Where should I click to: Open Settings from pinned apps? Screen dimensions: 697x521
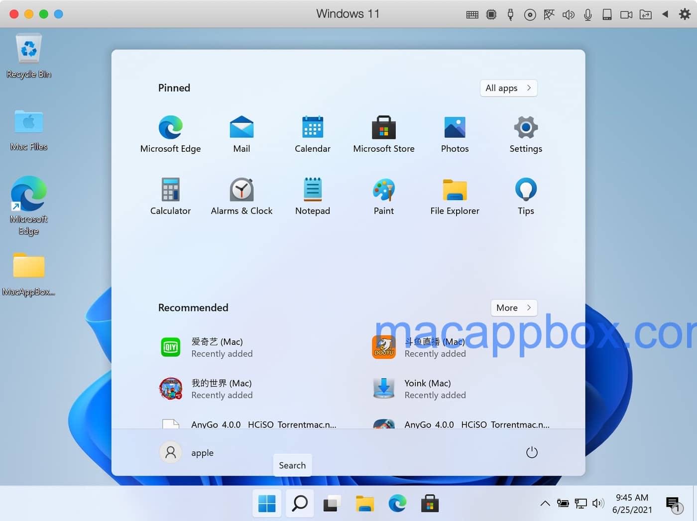pyautogui.click(x=526, y=134)
